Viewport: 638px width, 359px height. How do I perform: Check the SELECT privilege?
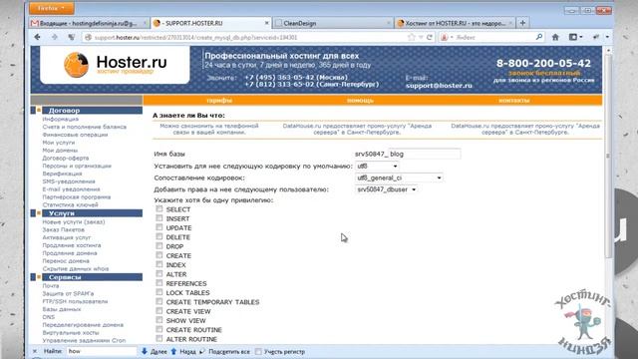(x=159, y=208)
